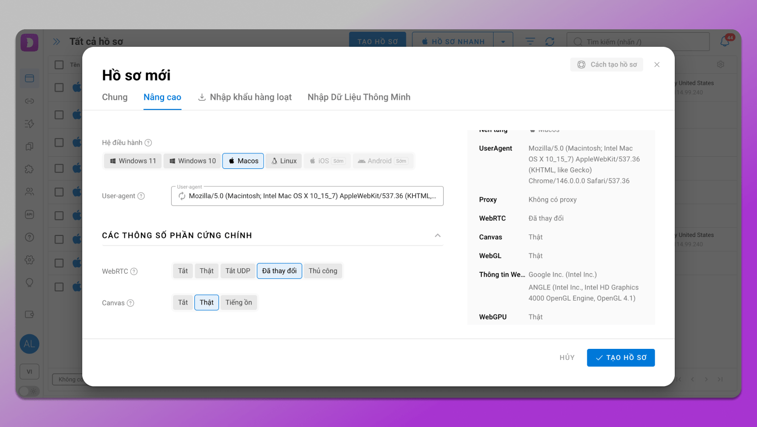Image resolution: width=757 pixels, height=427 pixels.
Task: Collapse the Các thông số phần cứng chính section
Action: pyautogui.click(x=438, y=235)
